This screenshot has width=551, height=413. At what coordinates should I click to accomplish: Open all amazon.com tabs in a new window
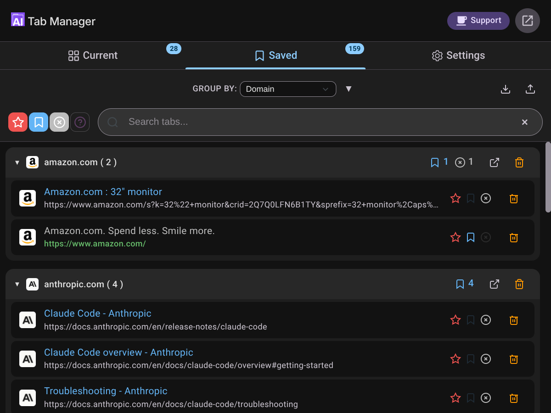495,162
